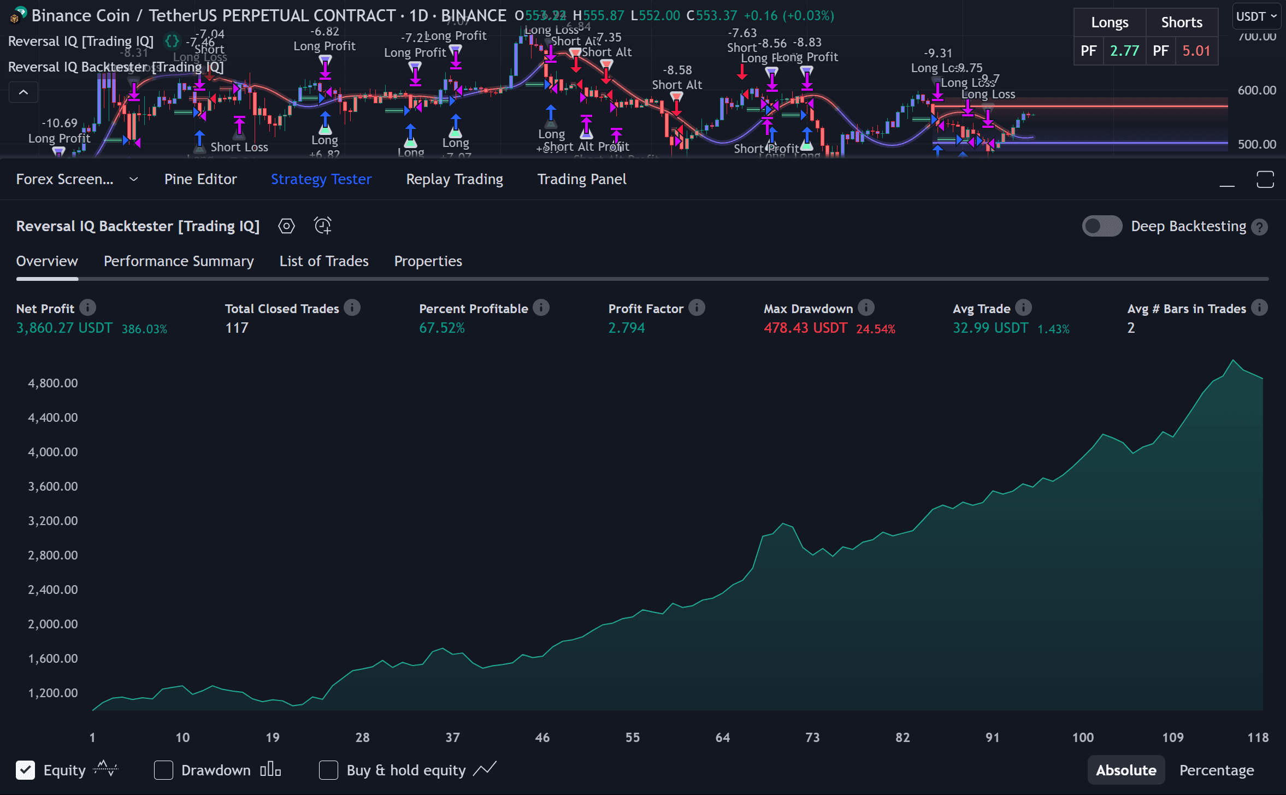Screen dimensions: 1286x795
Task: Click equity line chart icon
Action: (x=105, y=769)
